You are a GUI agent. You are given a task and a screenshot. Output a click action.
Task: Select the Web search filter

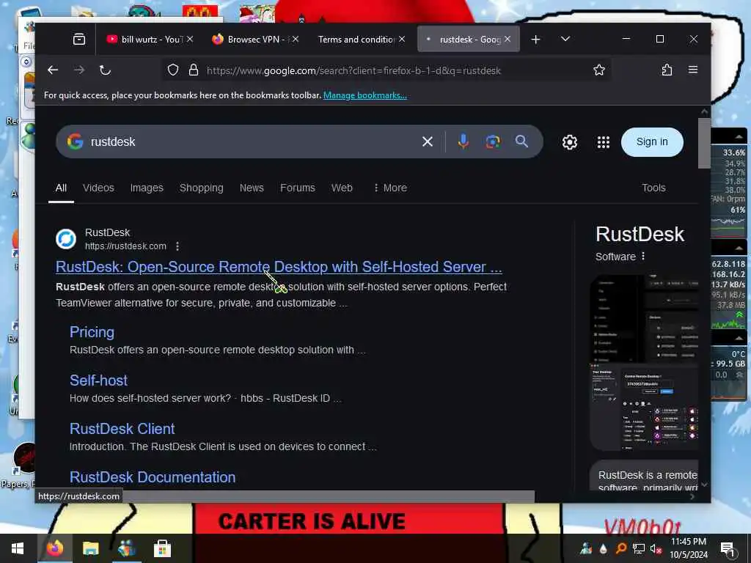[342, 188]
